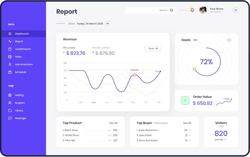Open Administration from the sidebar
Viewport: 250px width, 157px height.
[24, 64]
